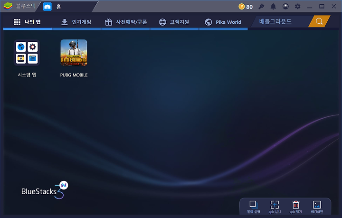The image size is (342, 218).
Task: Click the 80 points counter
Action: click(249, 7)
